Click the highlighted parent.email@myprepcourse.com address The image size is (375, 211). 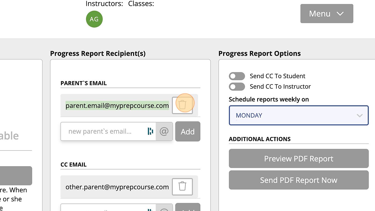(117, 105)
